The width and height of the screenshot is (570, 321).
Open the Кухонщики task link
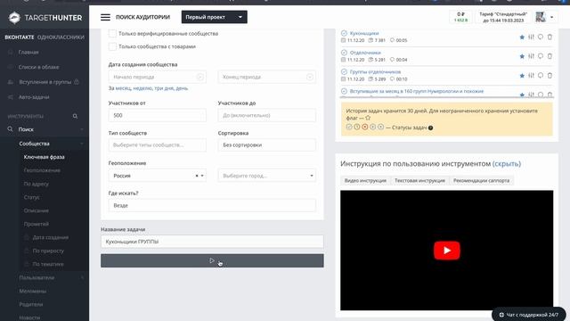tap(364, 33)
